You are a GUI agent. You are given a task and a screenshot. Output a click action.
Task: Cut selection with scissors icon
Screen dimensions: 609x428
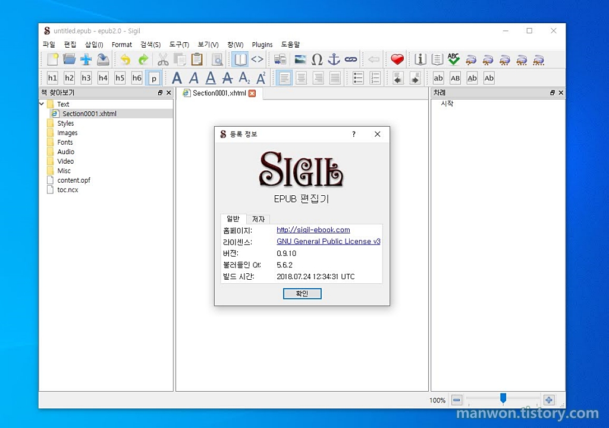(163, 60)
